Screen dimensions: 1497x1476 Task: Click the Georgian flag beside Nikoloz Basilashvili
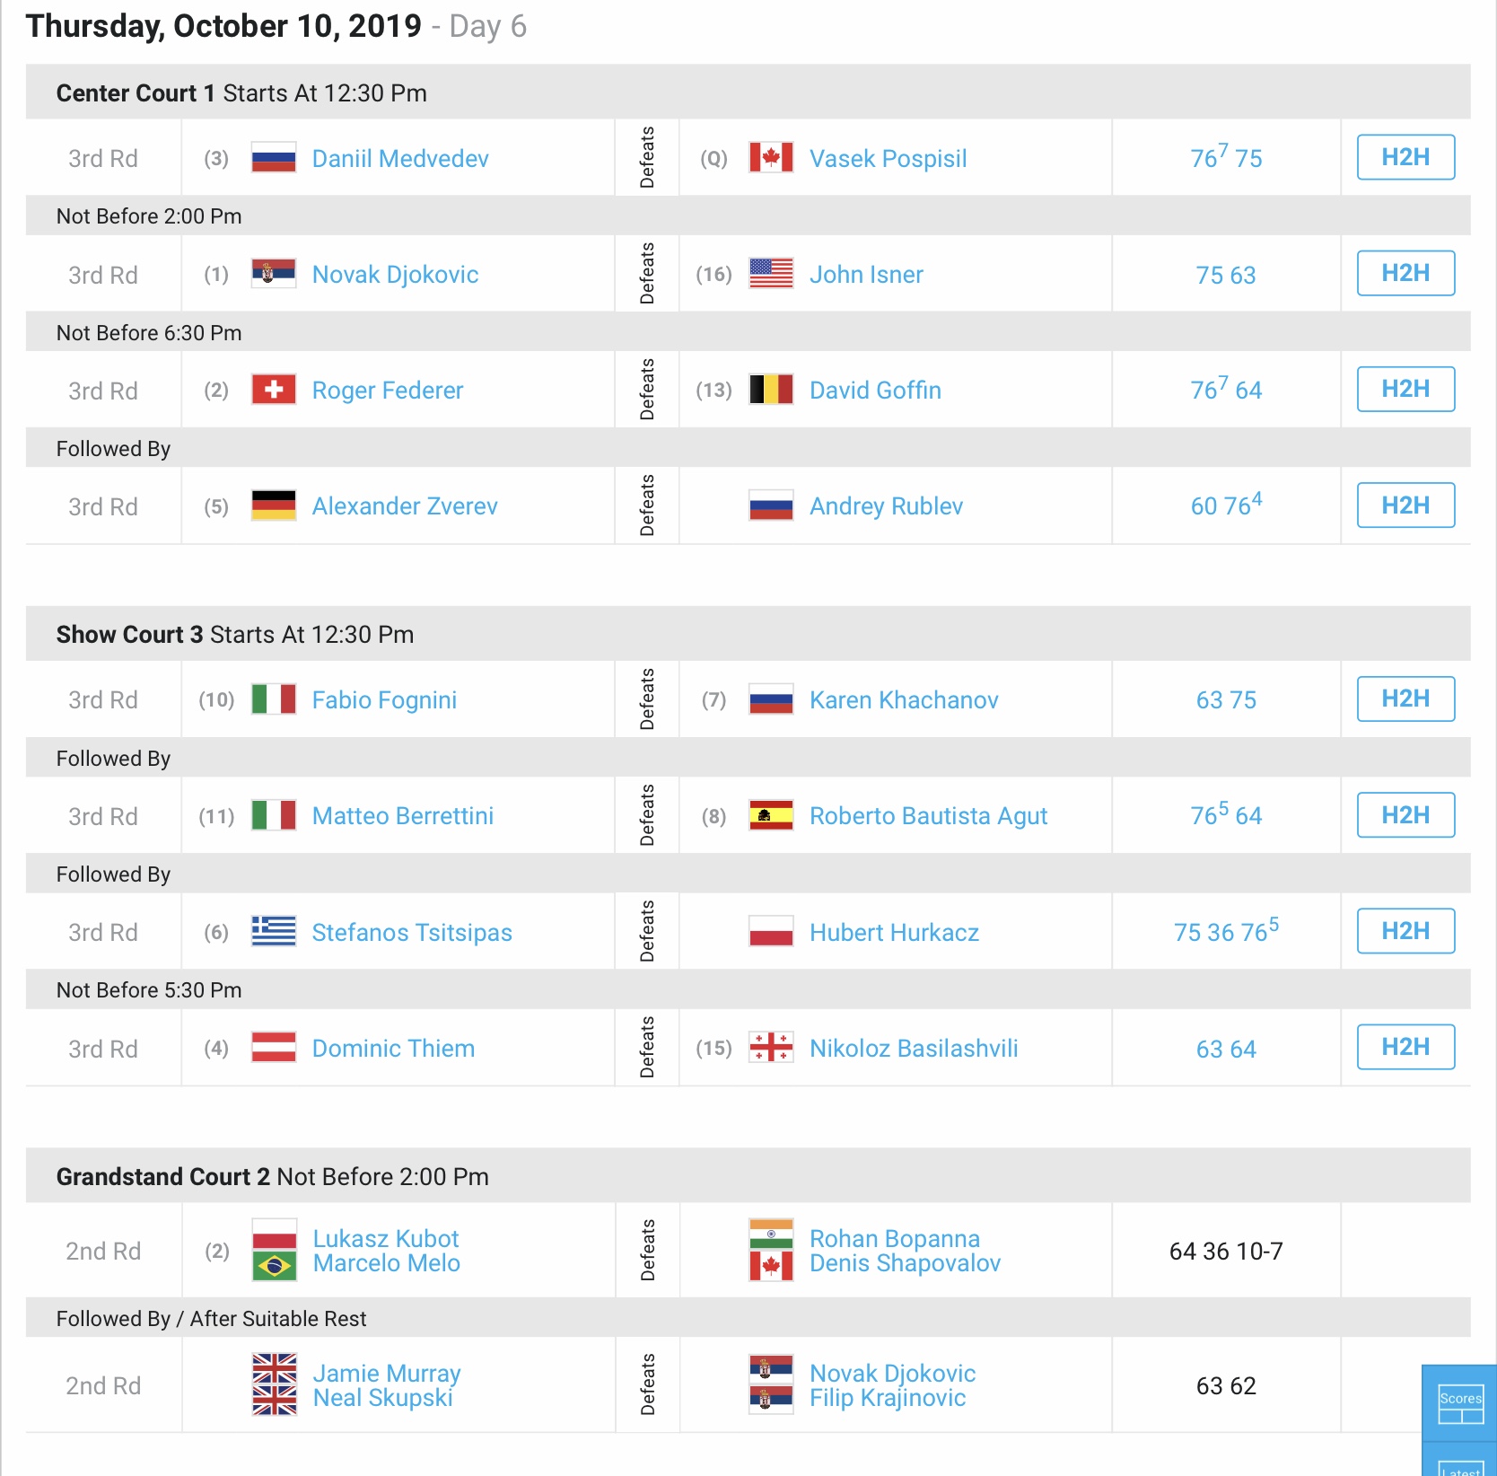771,1047
